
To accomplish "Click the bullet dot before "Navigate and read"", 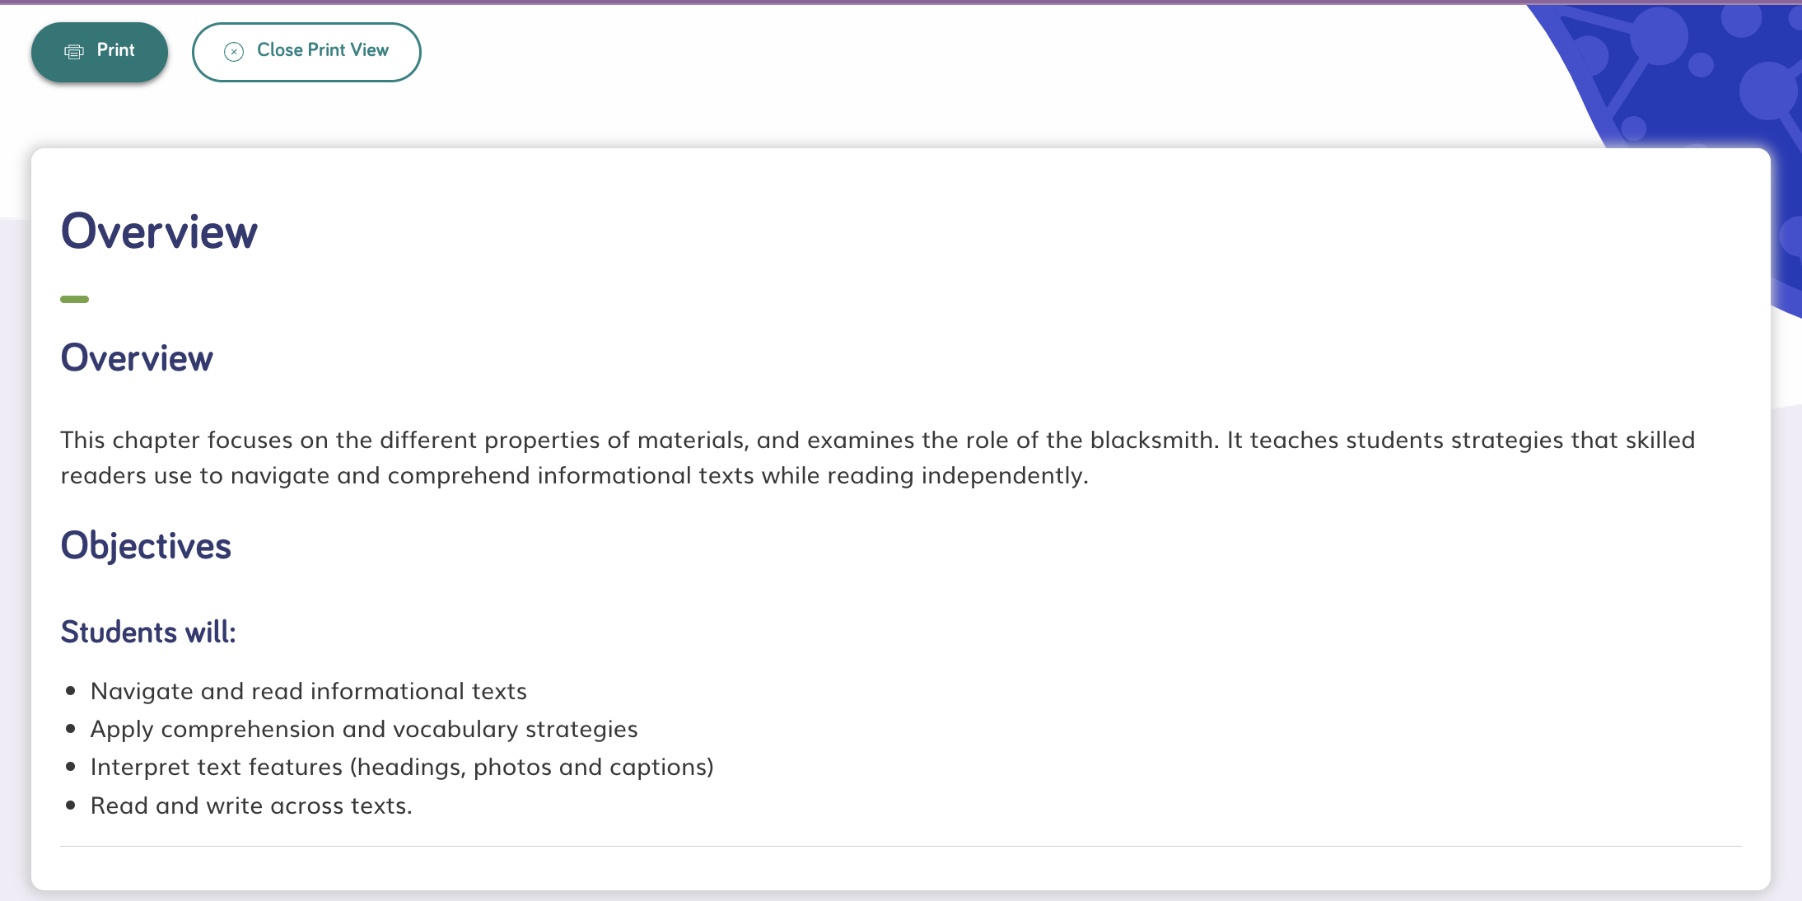I will (x=71, y=691).
